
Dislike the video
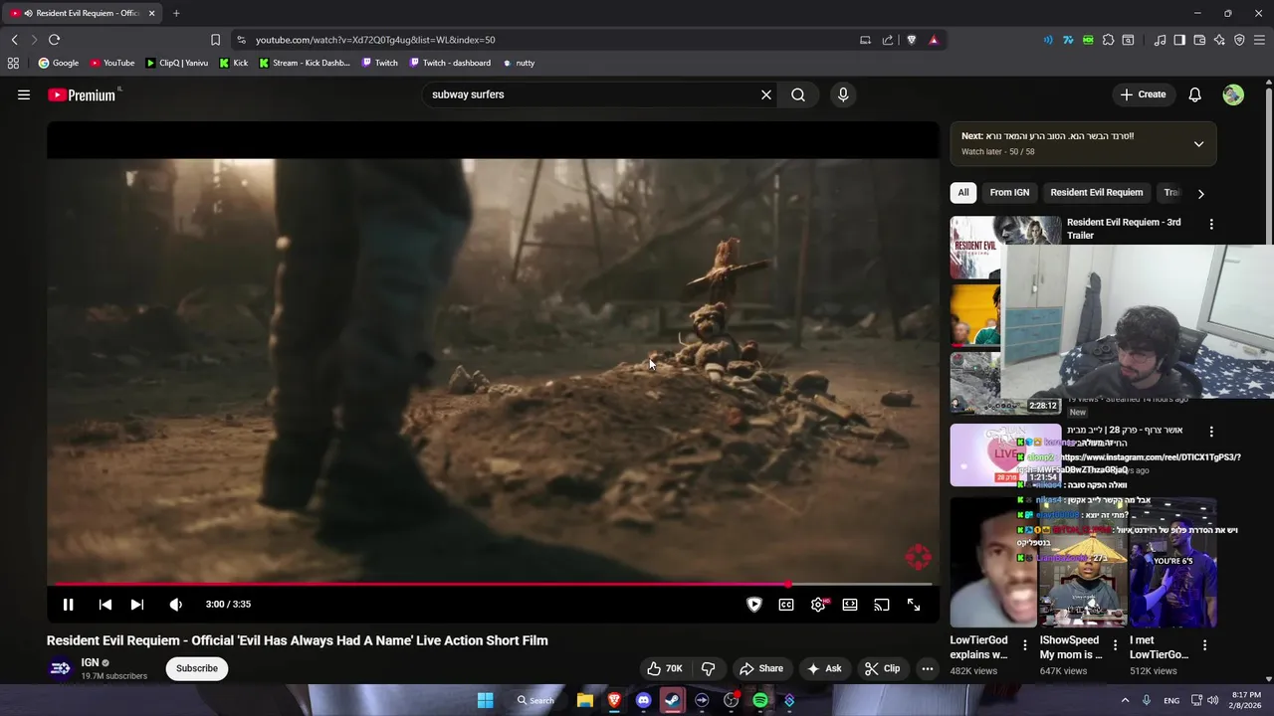(709, 668)
